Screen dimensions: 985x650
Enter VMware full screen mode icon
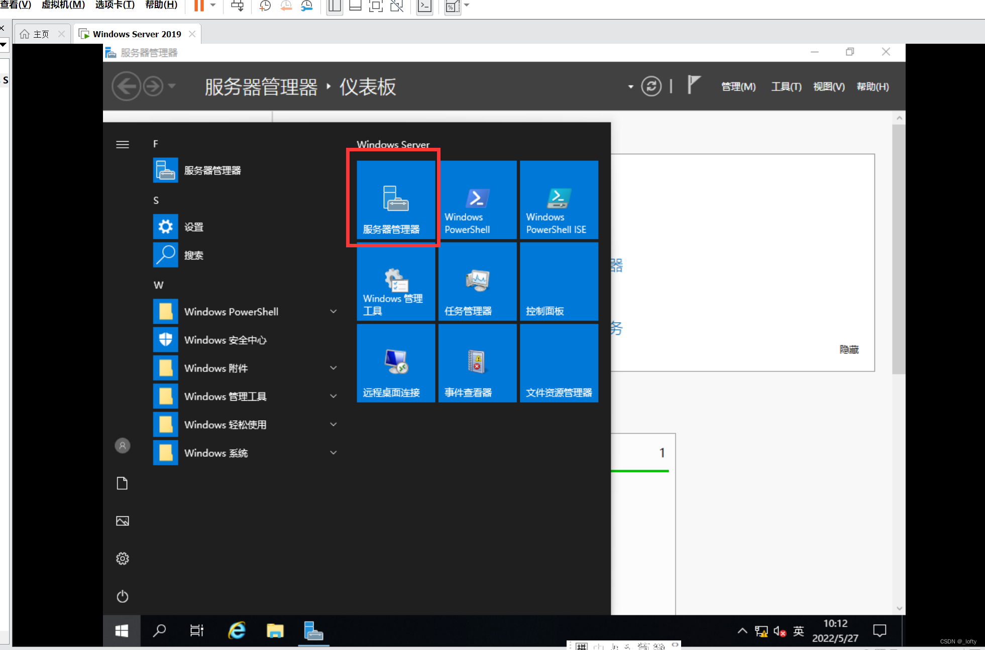coord(376,6)
